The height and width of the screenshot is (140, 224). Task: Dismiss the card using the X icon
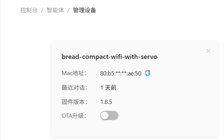tap(208, 51)
